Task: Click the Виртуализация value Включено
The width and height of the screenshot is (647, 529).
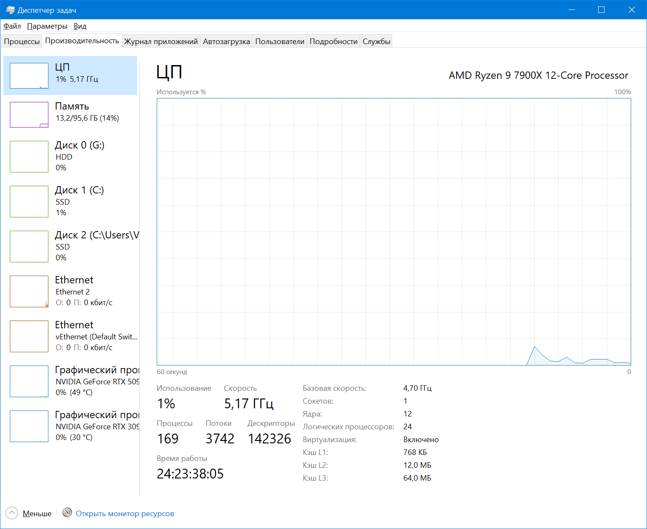Action: tap(421, 440)
